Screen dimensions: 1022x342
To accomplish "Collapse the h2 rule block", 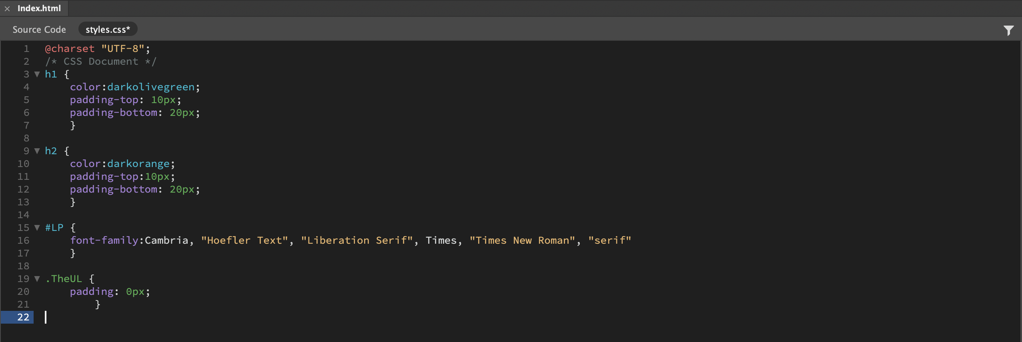I will 37,151.
